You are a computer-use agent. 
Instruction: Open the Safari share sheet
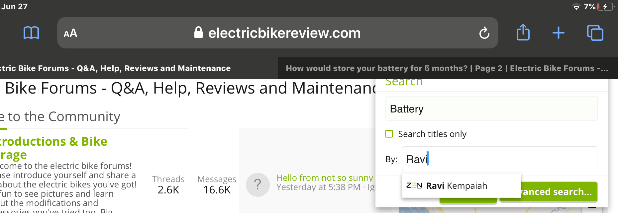pyautogui.click(x=523, y=33)
